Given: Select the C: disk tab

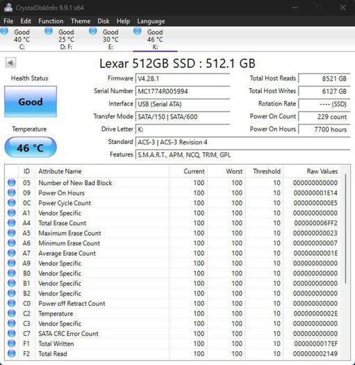Looking at the screenshot, I should (22, 39).
